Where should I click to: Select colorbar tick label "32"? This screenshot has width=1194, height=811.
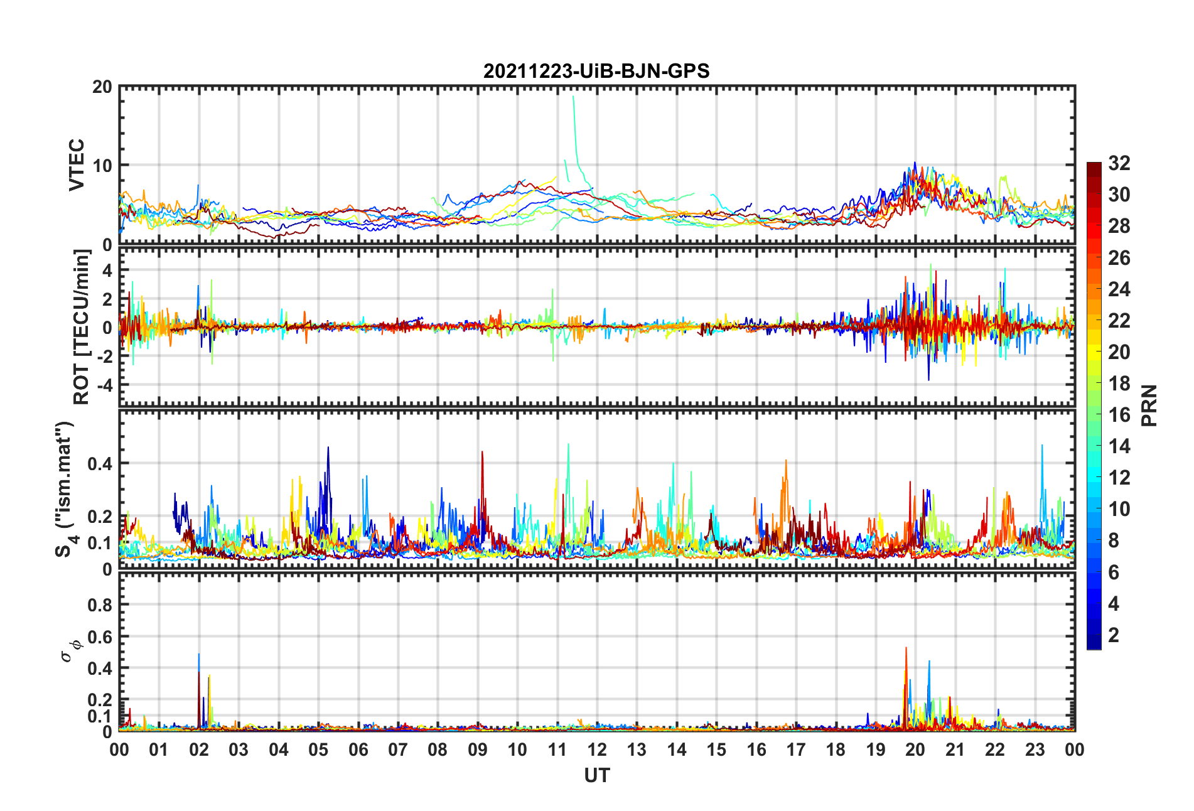tap(1119, 163)
